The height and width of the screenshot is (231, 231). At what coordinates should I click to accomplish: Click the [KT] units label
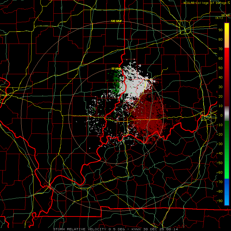coord(219,18)
